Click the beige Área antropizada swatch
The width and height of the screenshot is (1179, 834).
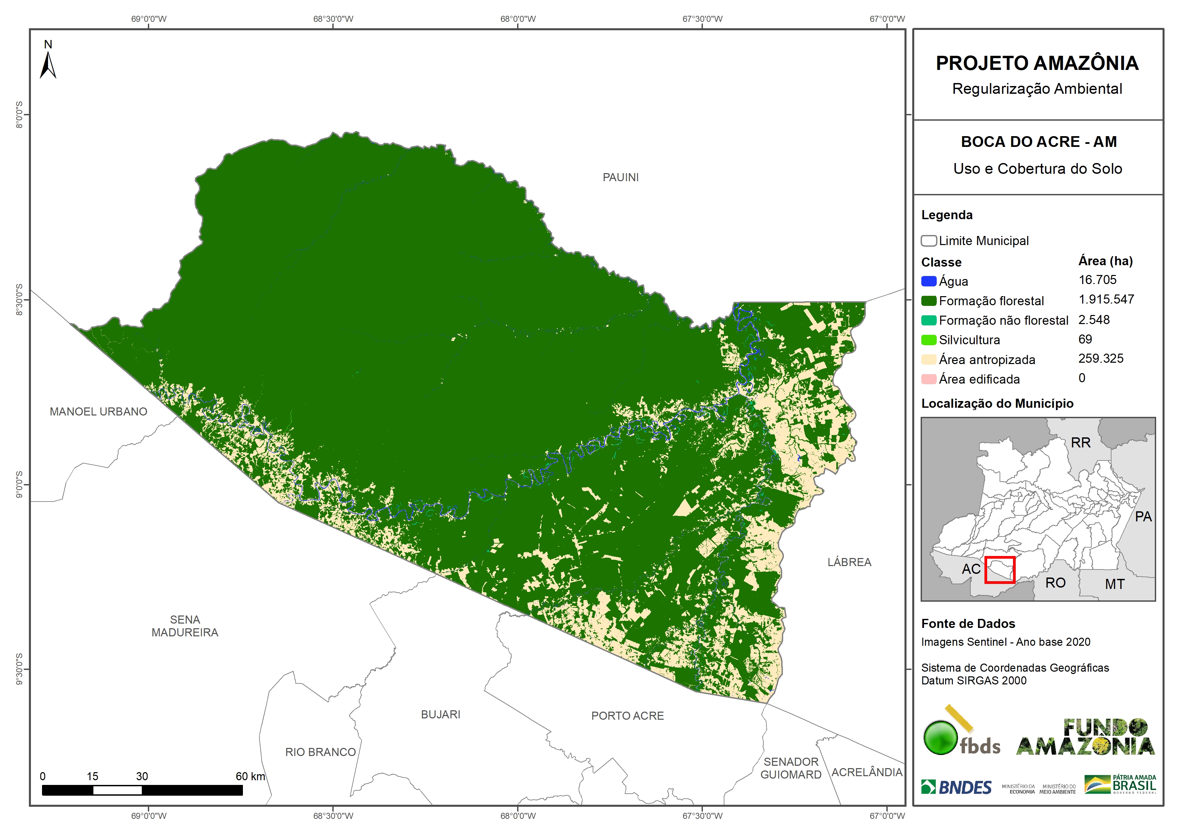pos(928,359)
